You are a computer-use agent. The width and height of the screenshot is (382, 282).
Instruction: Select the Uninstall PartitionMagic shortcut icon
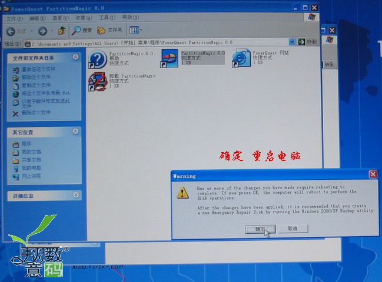point(98,81)
